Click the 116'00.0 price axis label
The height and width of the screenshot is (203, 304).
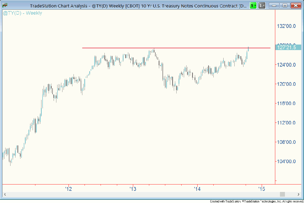click(286, 103)
